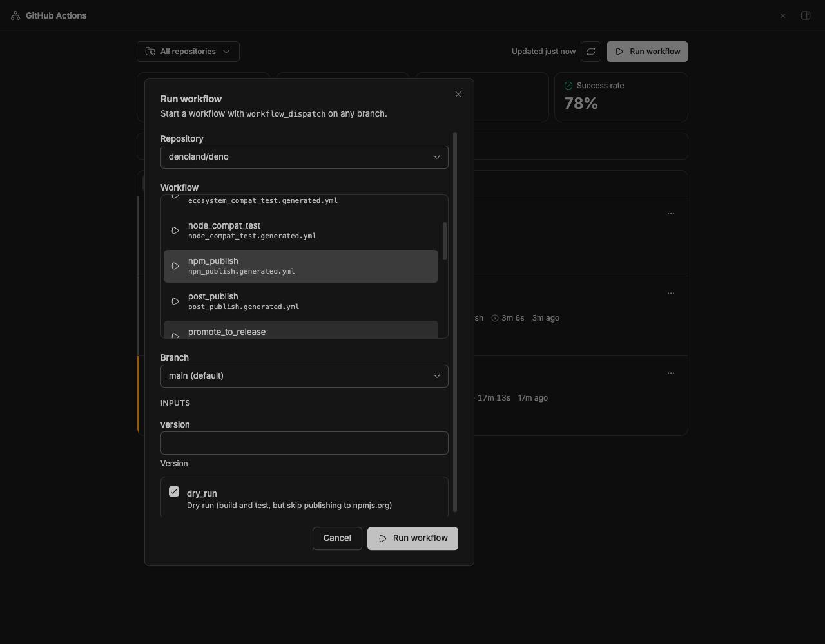Click the 78% success rate value
Screen dimensions: 825x644
(581, 104)
